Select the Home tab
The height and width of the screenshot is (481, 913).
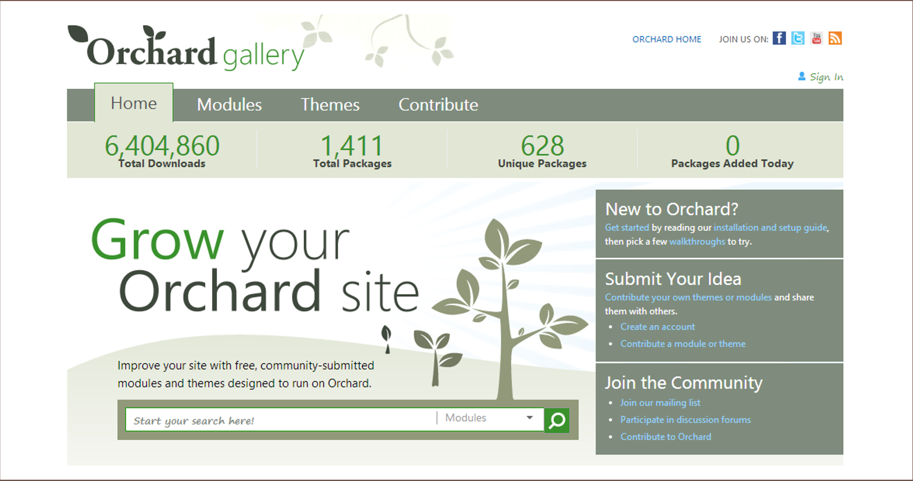pos(134,103)
